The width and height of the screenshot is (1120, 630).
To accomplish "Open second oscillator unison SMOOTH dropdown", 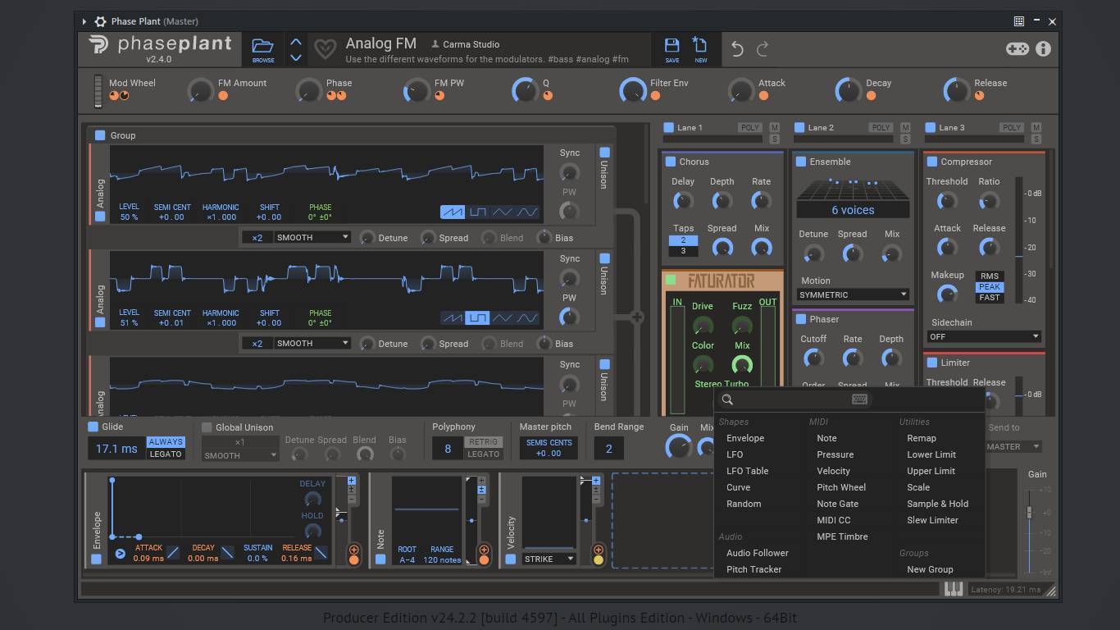I will pos(312,343).
